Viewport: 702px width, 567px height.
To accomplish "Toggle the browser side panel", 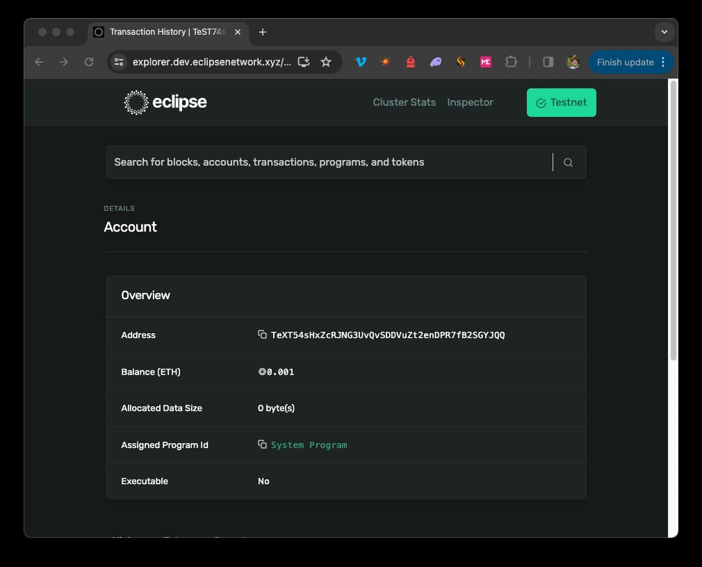I will (548, 62).
